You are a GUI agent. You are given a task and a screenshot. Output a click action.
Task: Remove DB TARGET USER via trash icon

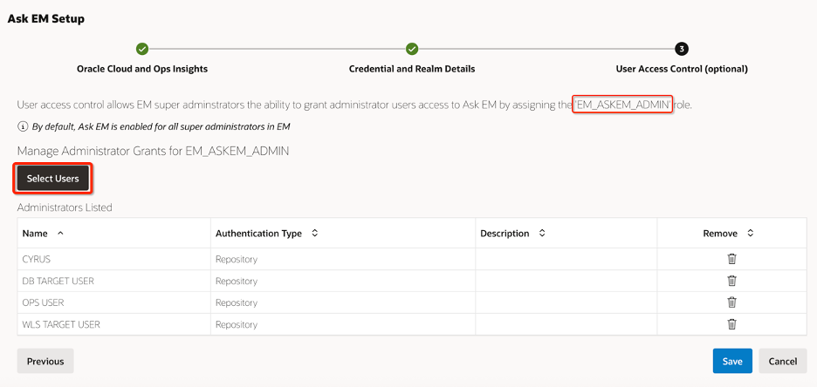pyautogui.click(x=731, y=281)
